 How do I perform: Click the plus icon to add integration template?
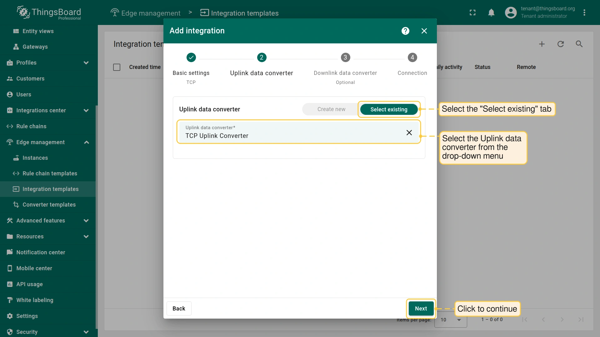coord(542,44)
